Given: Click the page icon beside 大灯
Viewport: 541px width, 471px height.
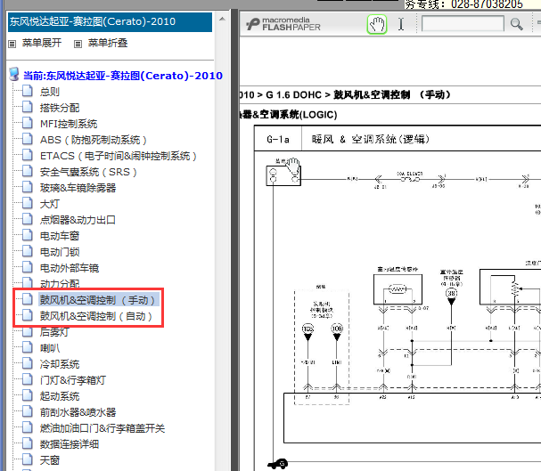Looking at the screenshot, I should coord(28,203).
